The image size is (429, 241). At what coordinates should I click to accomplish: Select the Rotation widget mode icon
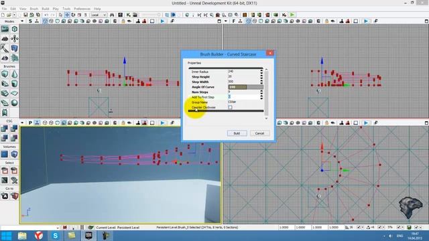tap(73, 15)
